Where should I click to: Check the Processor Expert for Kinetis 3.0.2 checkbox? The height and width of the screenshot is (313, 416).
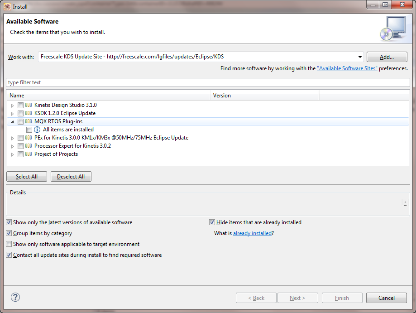(x=20, y=146)
